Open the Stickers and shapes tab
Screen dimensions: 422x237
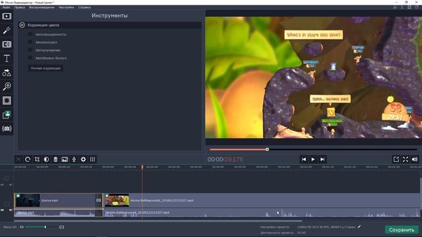tap(7, 72)
